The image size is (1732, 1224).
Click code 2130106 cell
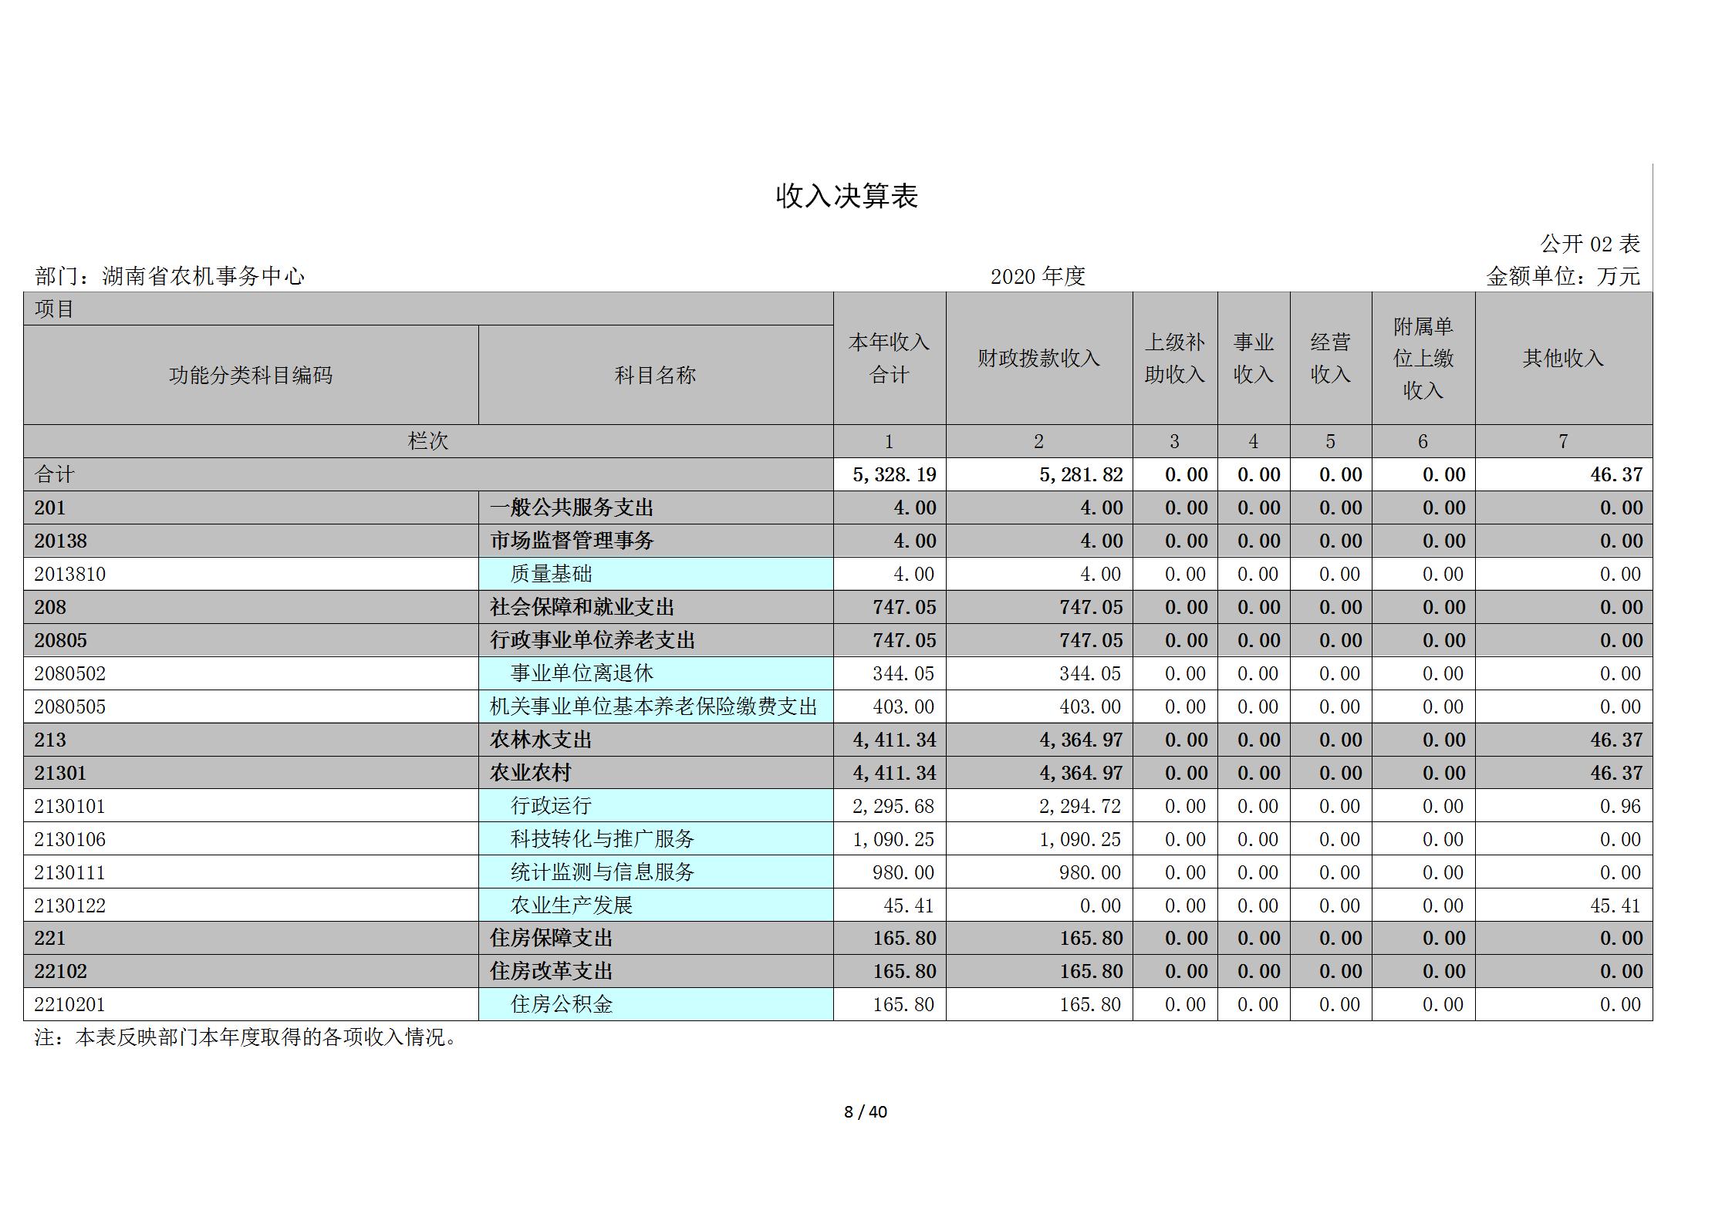coord(251,839)
